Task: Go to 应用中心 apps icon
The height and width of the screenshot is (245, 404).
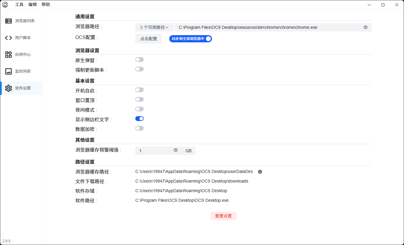Action: (8, 55)
